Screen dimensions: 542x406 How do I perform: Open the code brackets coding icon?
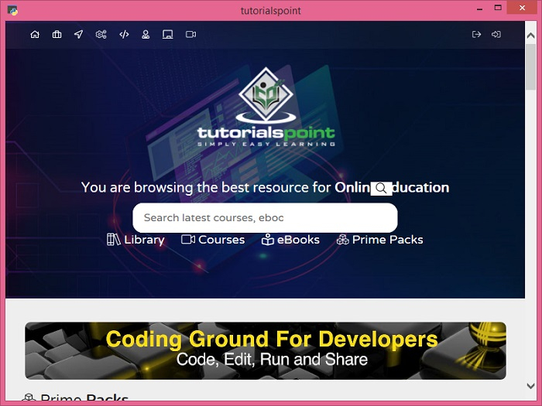click(x=124, y=34)
